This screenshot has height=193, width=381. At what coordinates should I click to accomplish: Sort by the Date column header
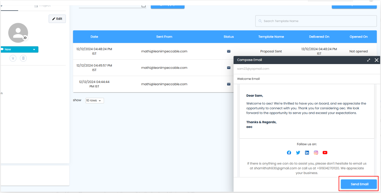94,37
